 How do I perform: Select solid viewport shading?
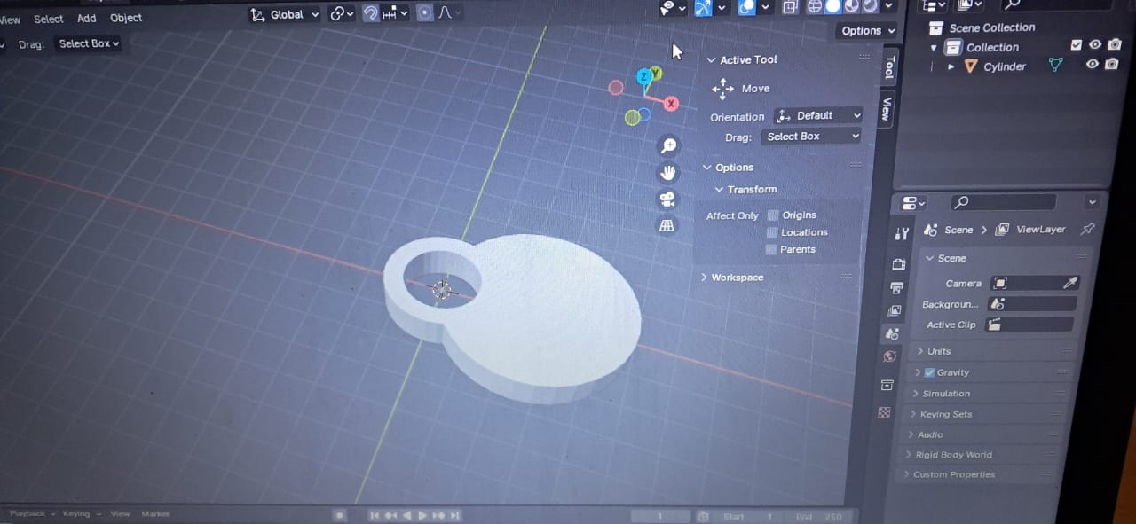pyautogui.click(x=833, y=6)
